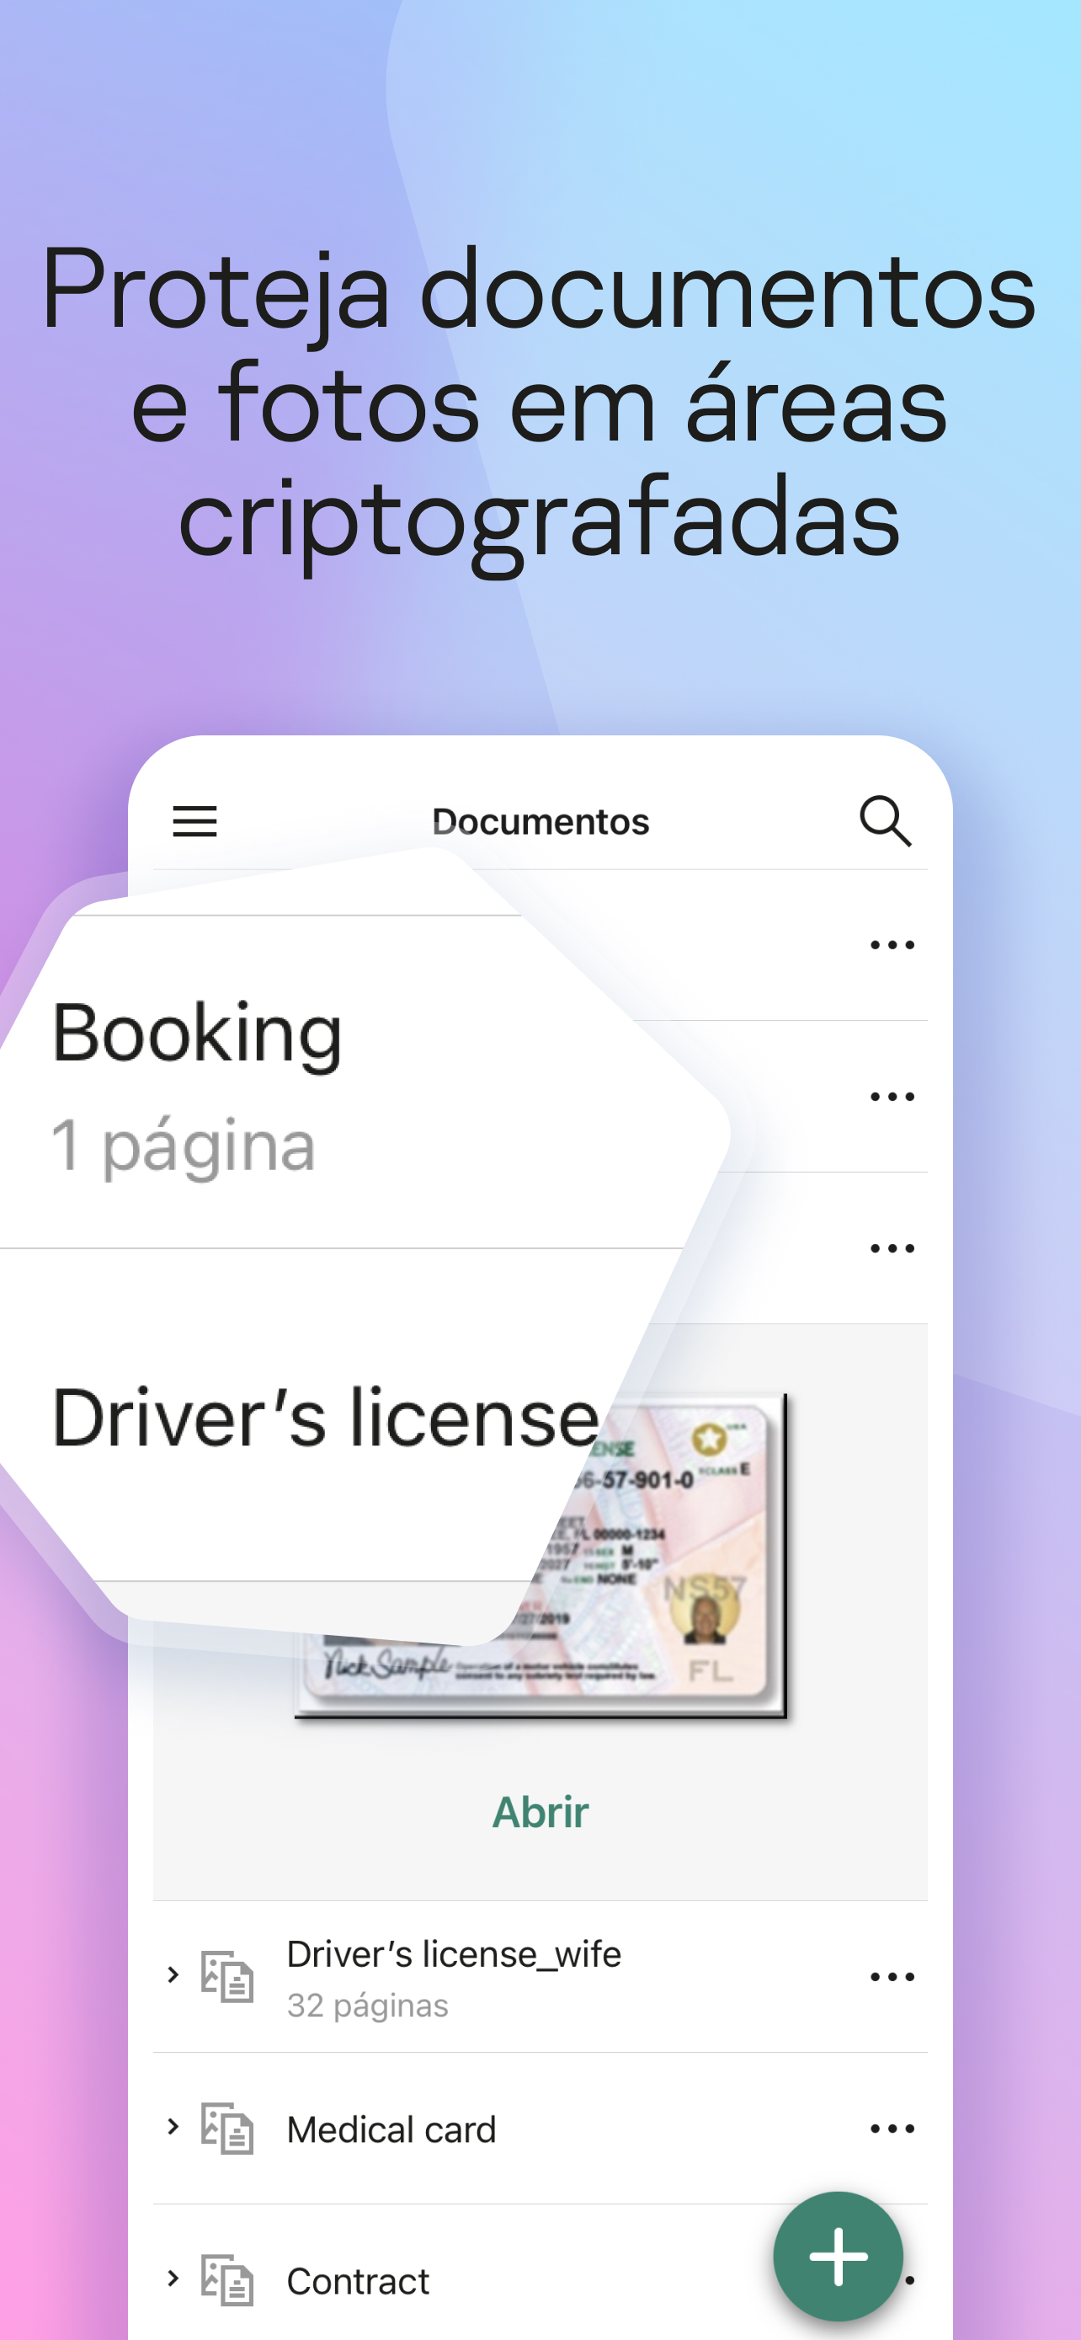The image size is (1081, 2340).
Task: Expand the Driver's license_wife entry
Action: 173,1974
